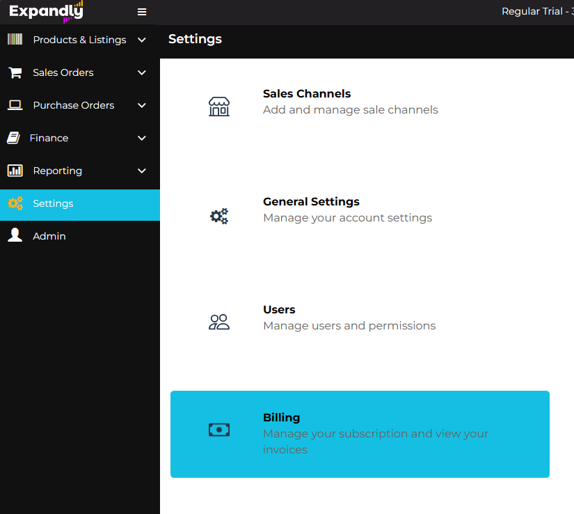Click the storefront Sales Channels icon

click(218, 107)
